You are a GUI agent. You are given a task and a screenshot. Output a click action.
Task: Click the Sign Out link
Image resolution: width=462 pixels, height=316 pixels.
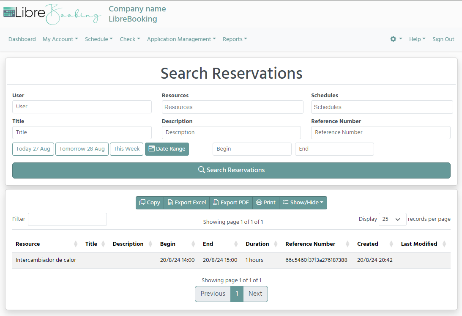[x=443, y=39]
